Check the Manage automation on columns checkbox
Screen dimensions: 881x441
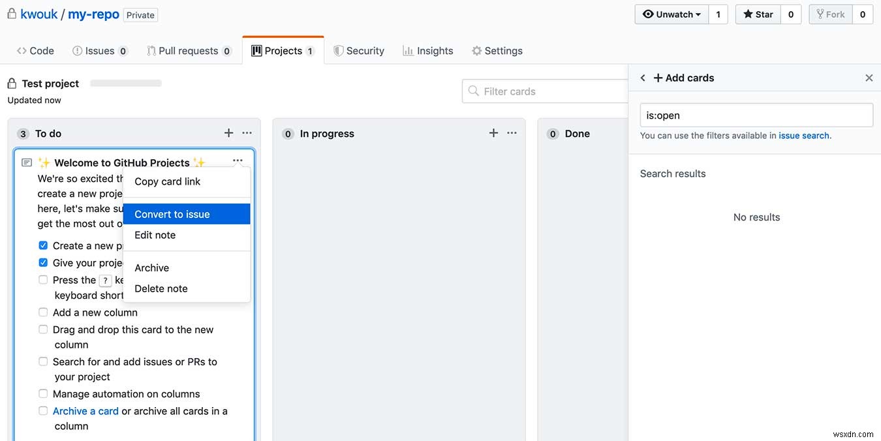(42, 393)
